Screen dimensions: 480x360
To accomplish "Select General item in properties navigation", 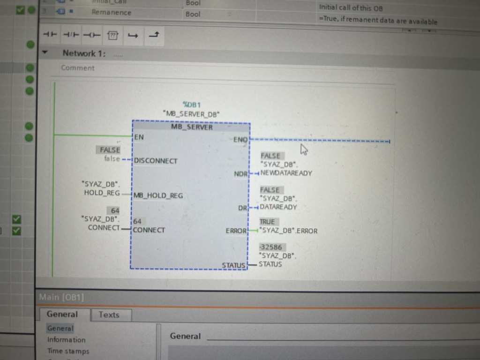I will 60,329.
